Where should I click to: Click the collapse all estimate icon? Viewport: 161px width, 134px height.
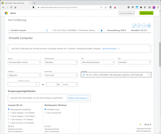(139, 26)
